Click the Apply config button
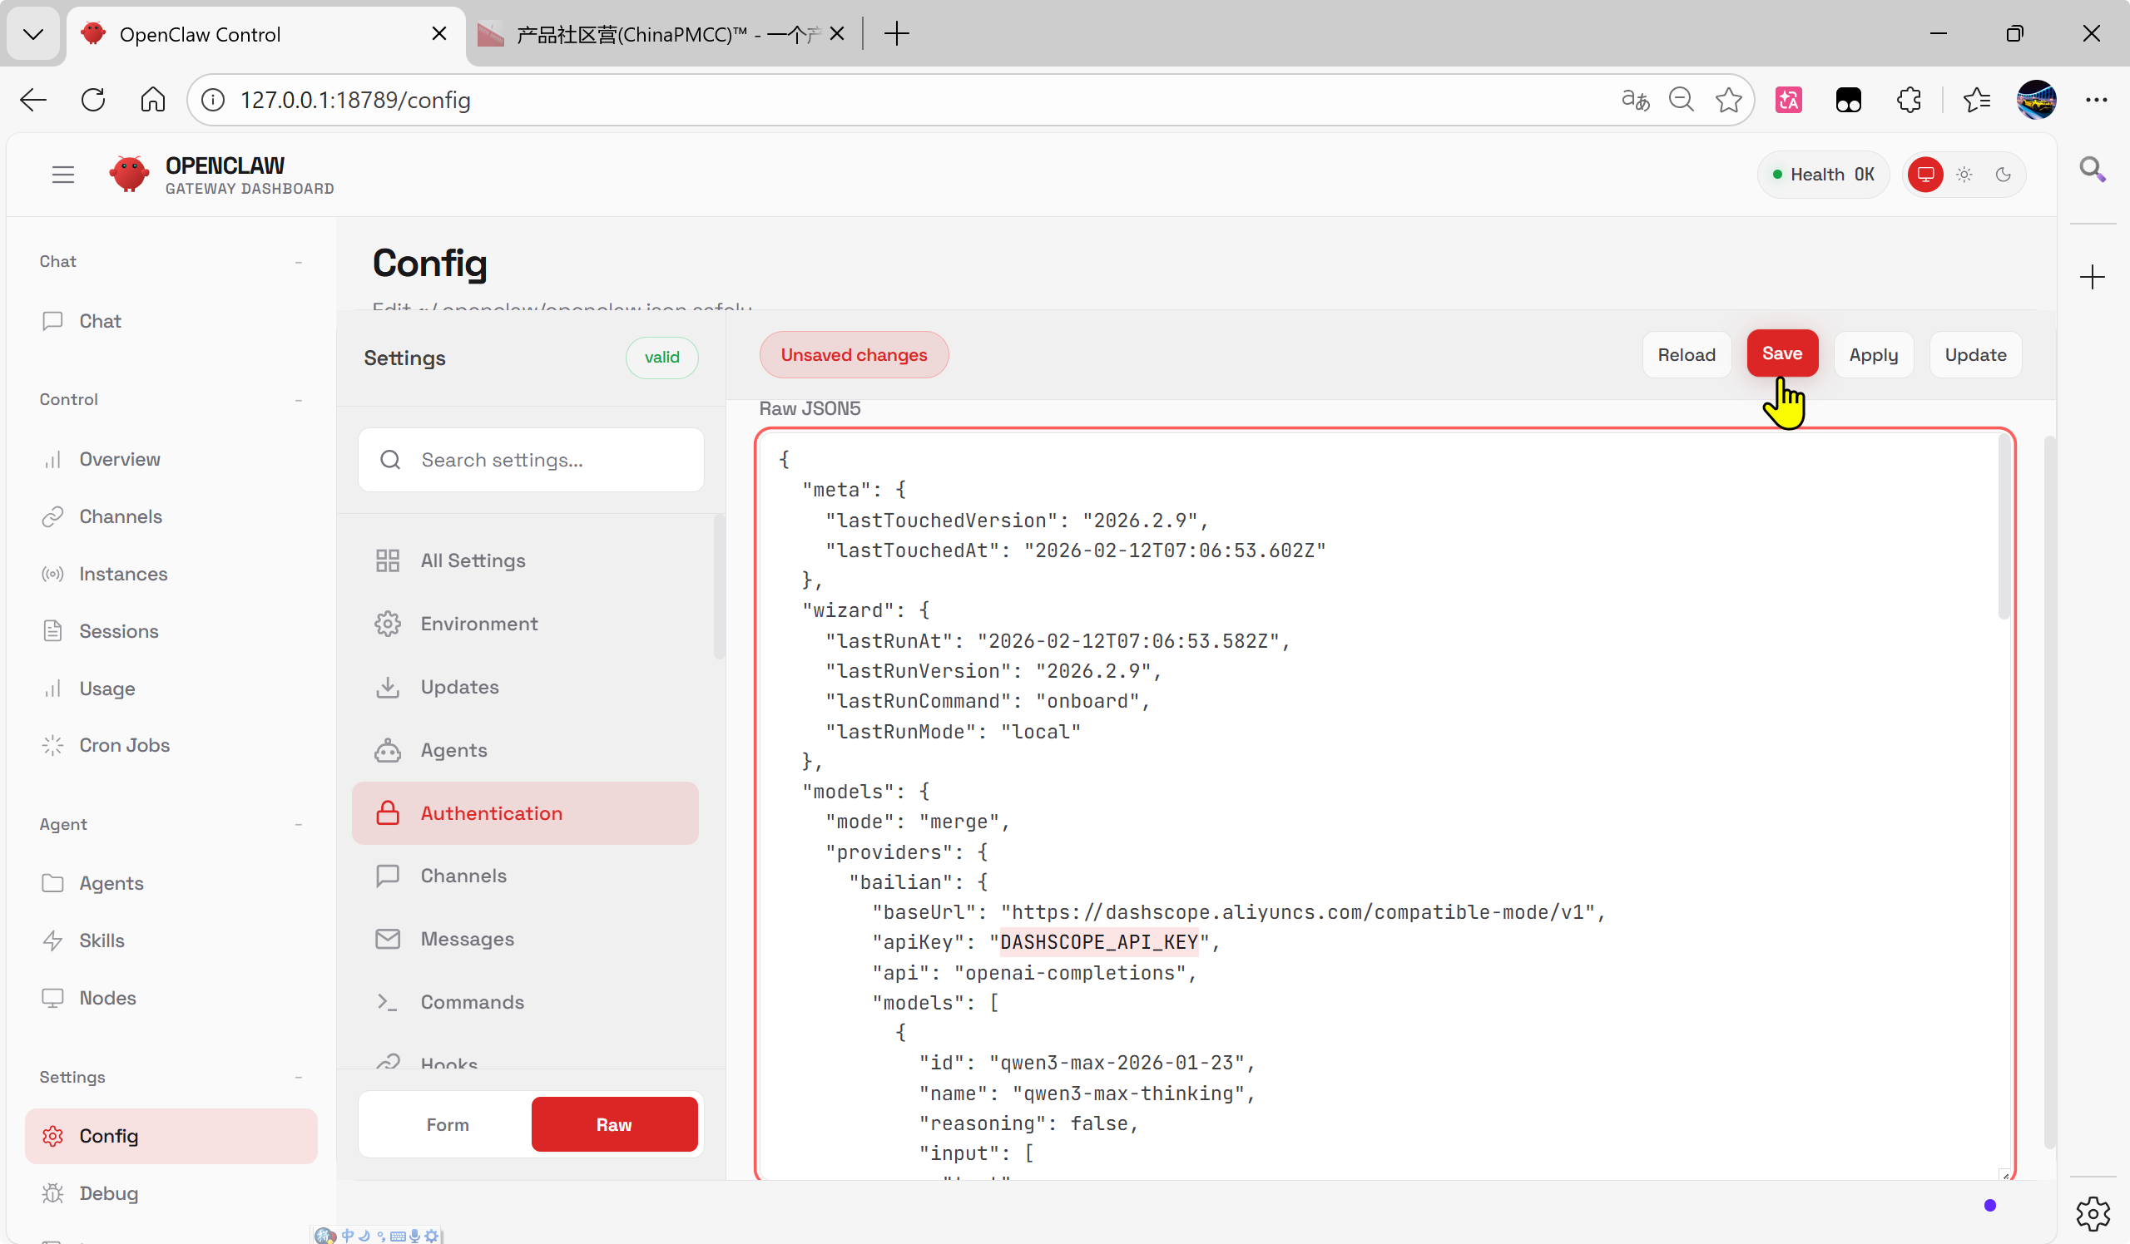 pyautogui.click(x=1873, y=355)
